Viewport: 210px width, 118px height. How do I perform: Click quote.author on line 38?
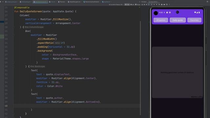pyautogui.click(x=54, y=98)
